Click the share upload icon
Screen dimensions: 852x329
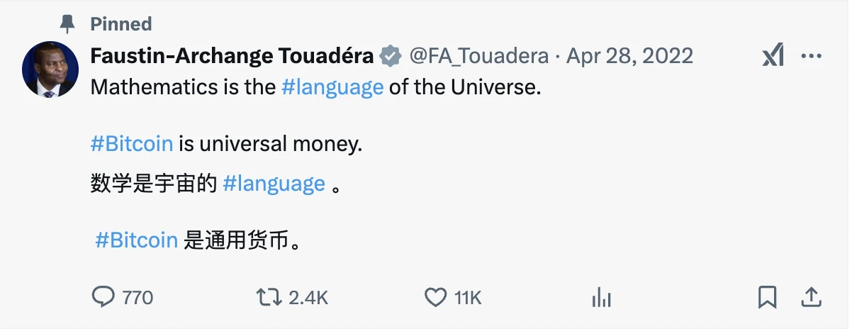coord(811,297)
